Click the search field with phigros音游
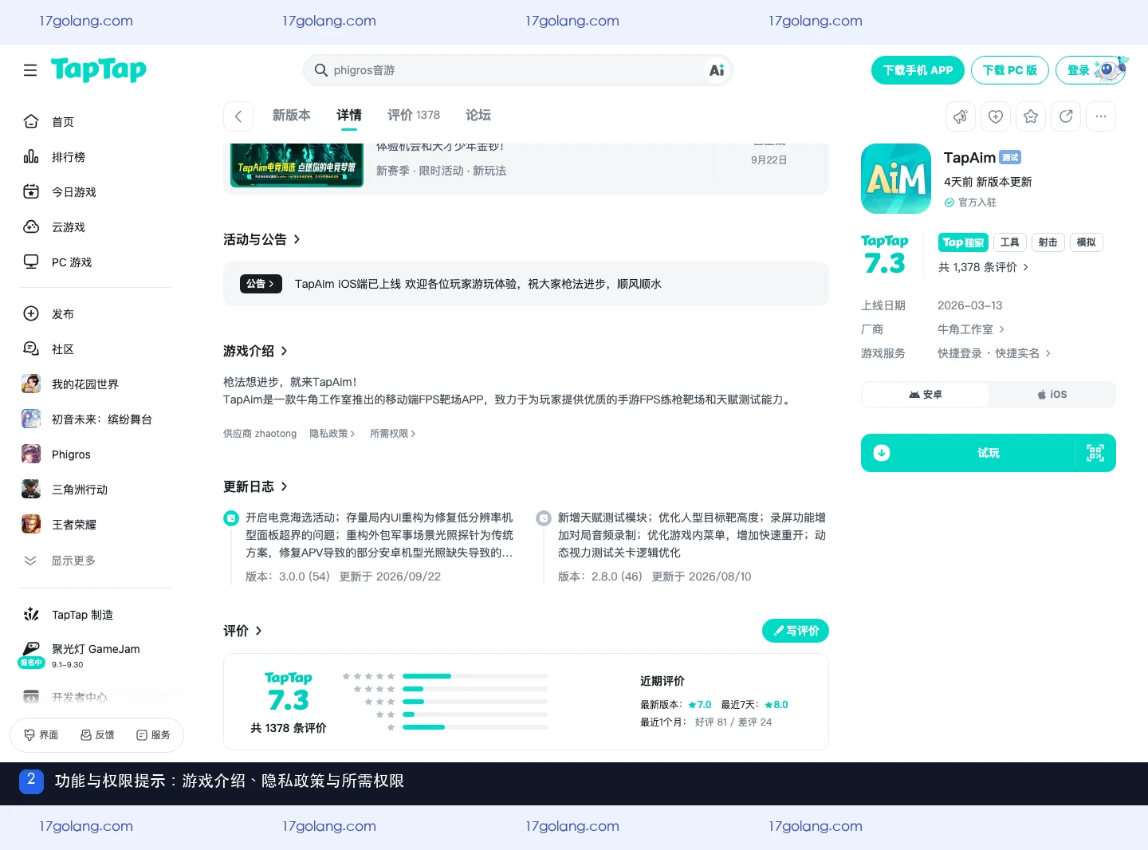This screenshot has width=1148, height=850. pyautogui.click(x=517, y=70)
